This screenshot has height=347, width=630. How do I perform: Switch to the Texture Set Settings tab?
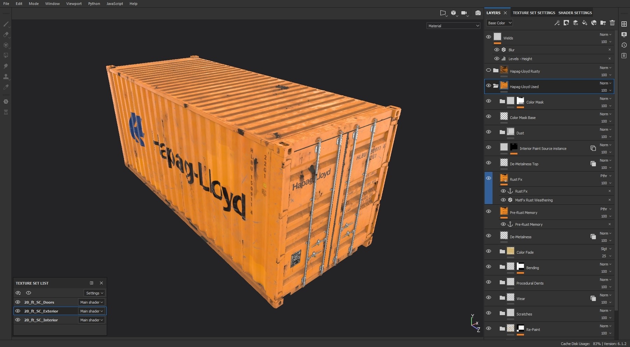point(534,13)
